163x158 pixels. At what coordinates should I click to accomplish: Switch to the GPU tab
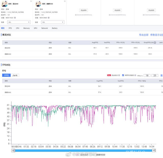pos(35,28)
